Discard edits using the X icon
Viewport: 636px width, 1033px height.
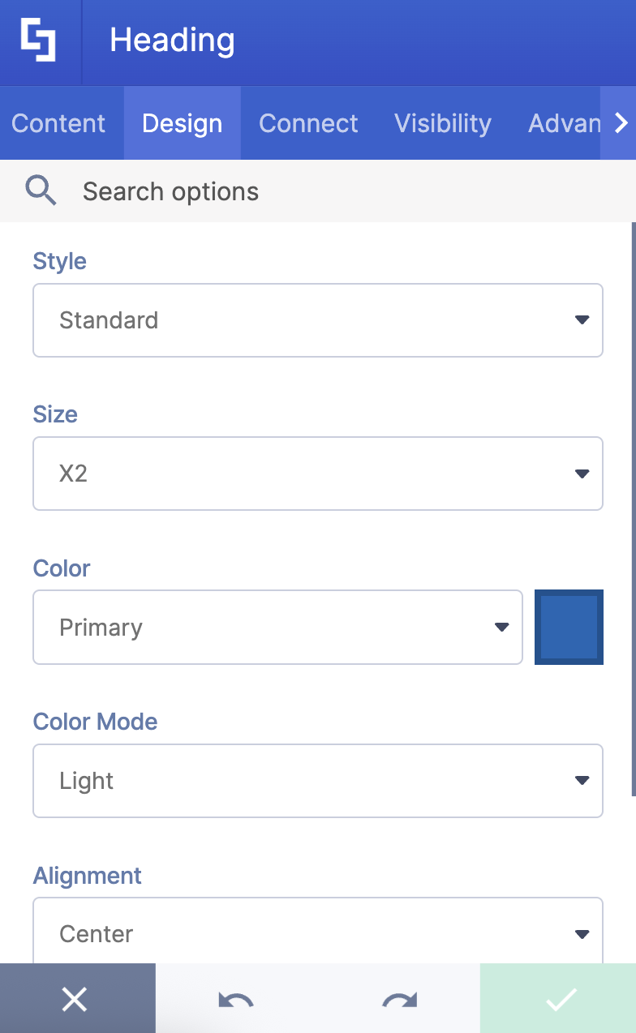(75, 999)
